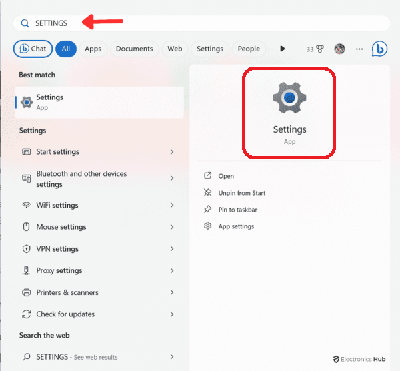The image size is (400, 371).
Task: Click the WiFi signal icon
Action: click(x=27, y=205)
